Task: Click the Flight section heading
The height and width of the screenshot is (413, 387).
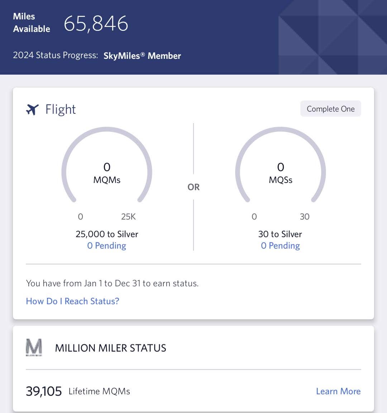Action: coord(61,109)
